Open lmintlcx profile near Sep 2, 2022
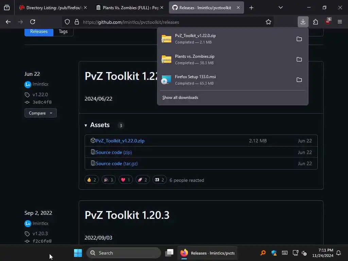The height and width of the screenshot is (261, 348). pyautogui.click(x=40, y=223)
